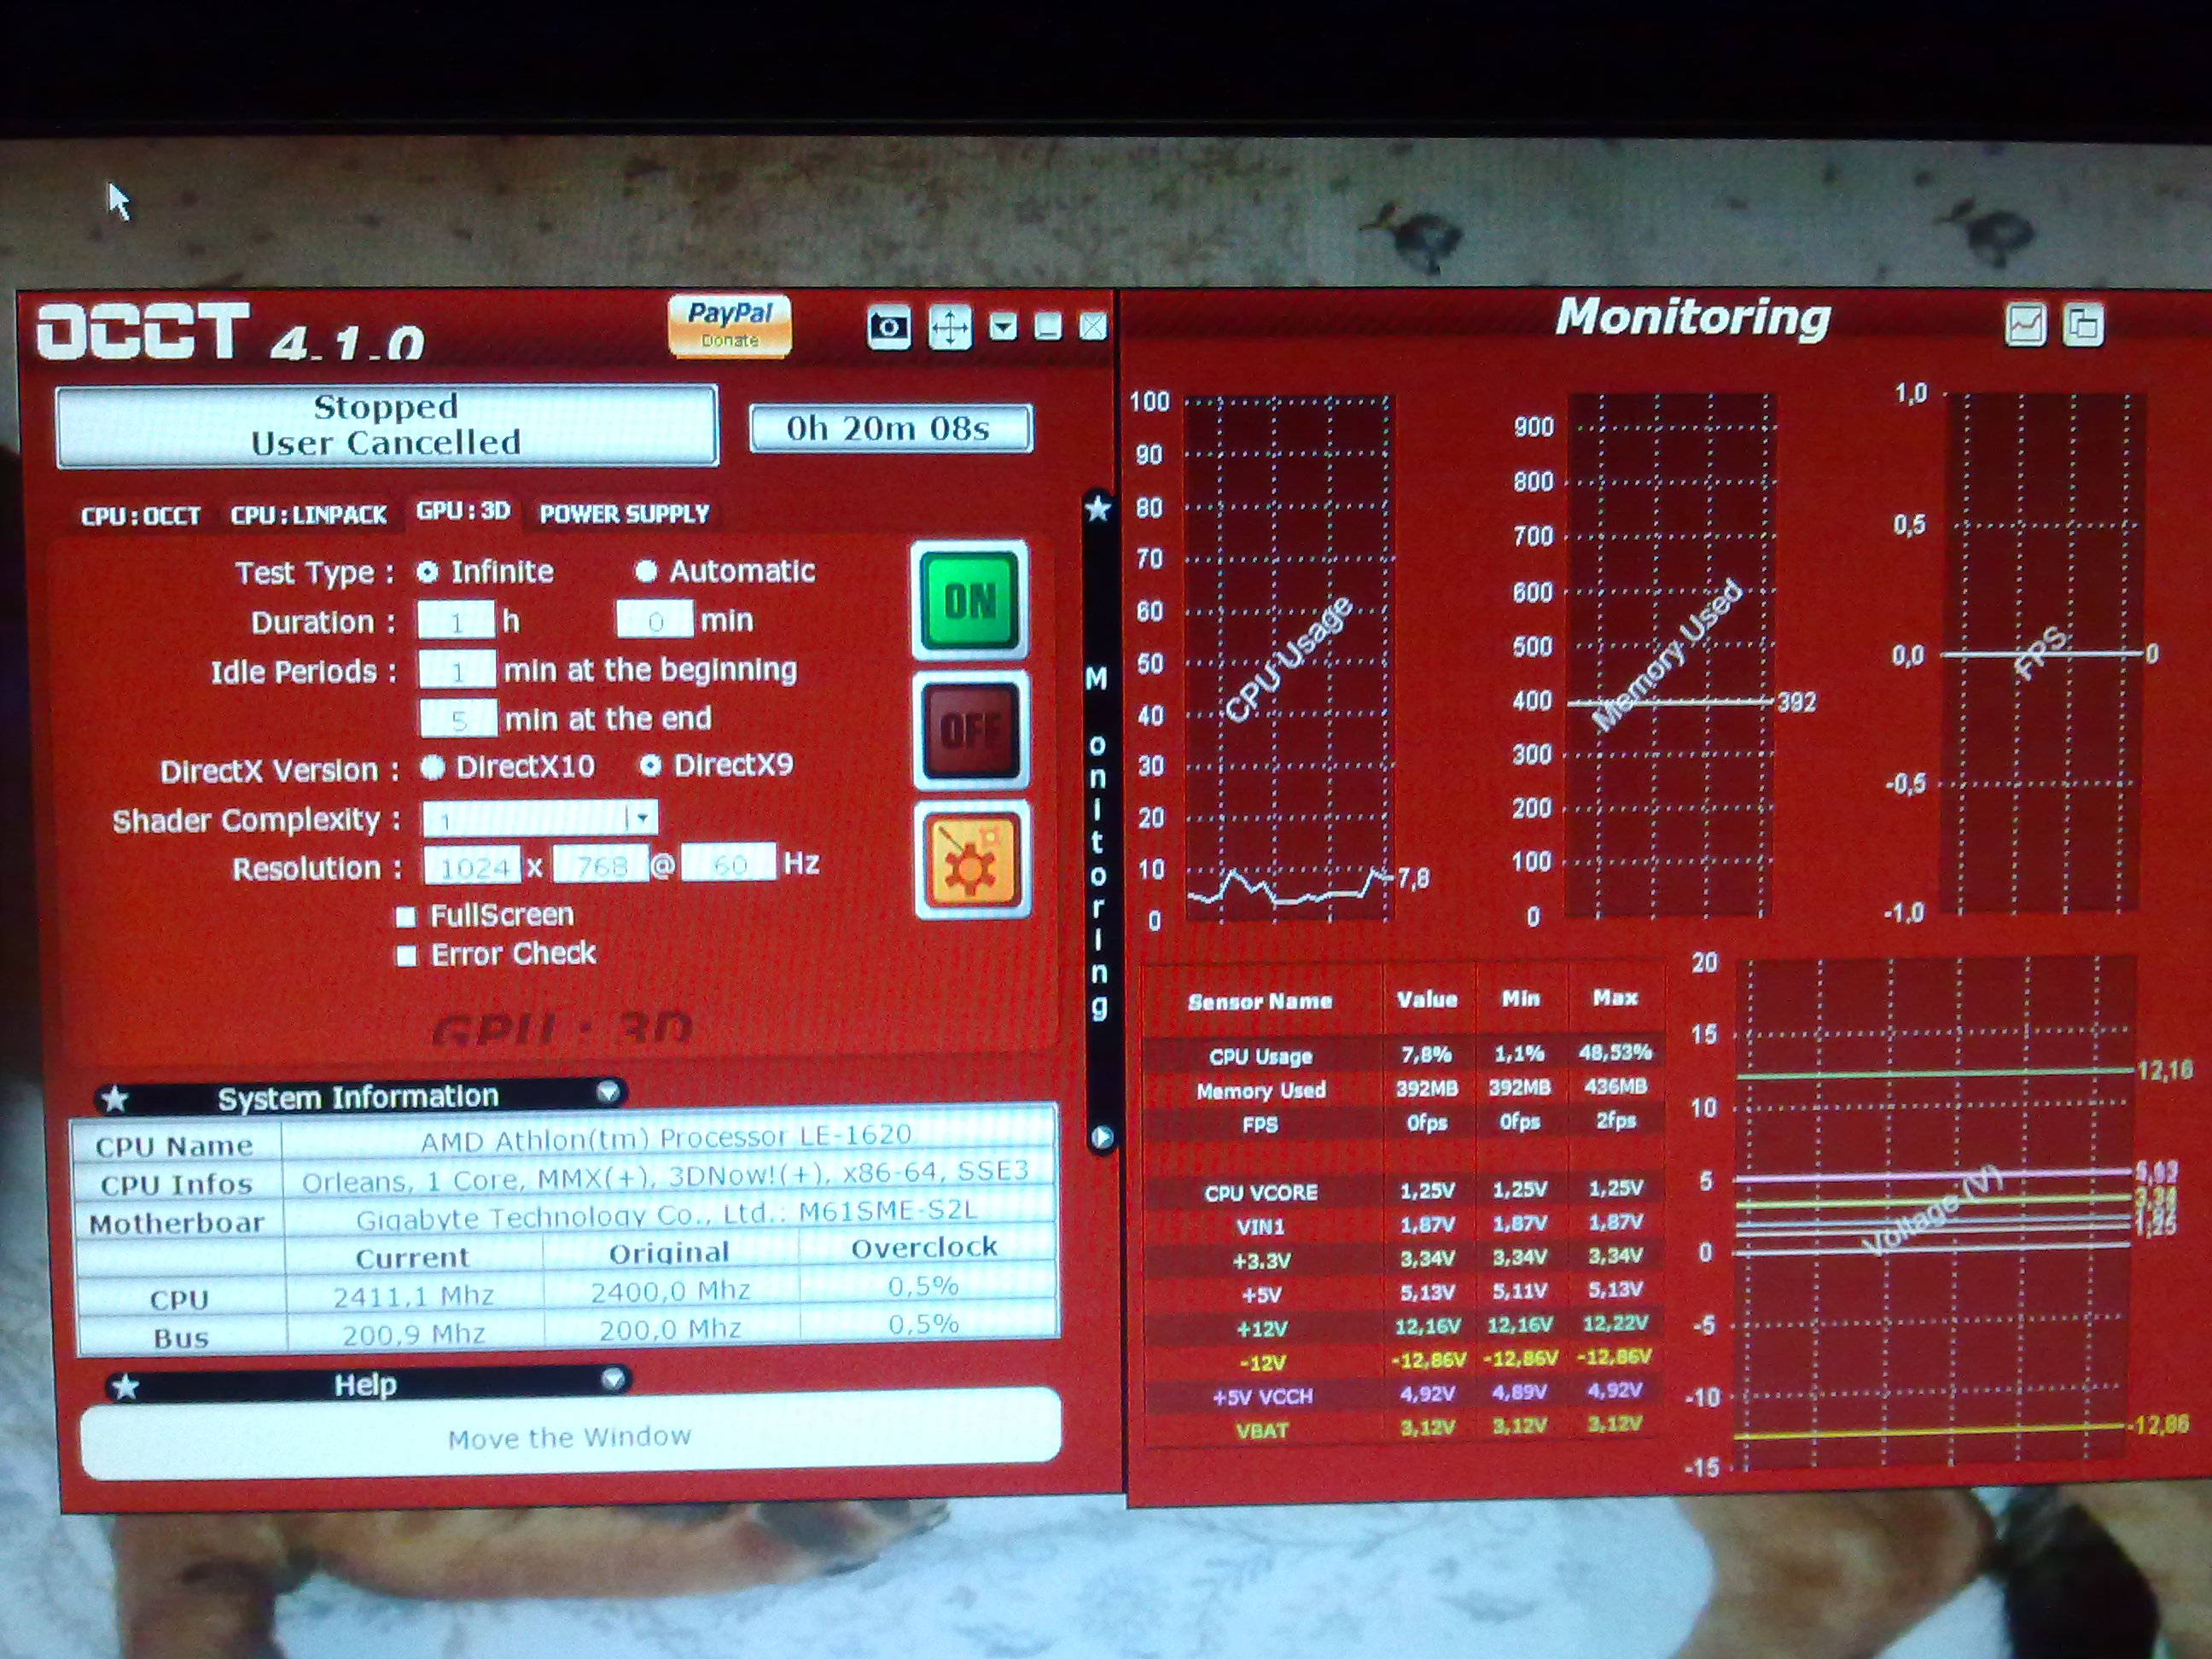Click the AMD Athlon Processor LE-1620 cell
Viewport: 2212px width, 1659px height.
667,1137
